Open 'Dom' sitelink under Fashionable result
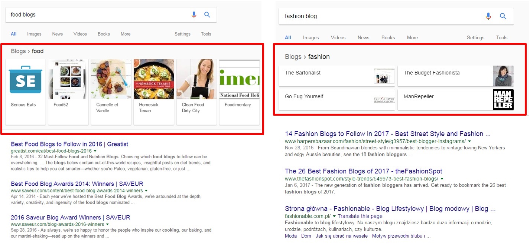Viewport: 530px width, 245px height. click(306, 236)
